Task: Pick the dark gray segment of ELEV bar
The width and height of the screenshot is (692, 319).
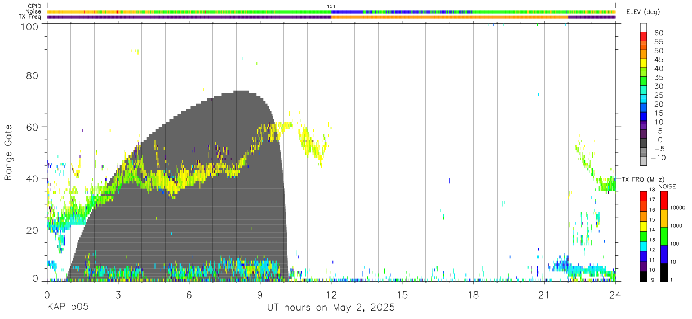Action: pyautogui.click(x=644, y=144)
